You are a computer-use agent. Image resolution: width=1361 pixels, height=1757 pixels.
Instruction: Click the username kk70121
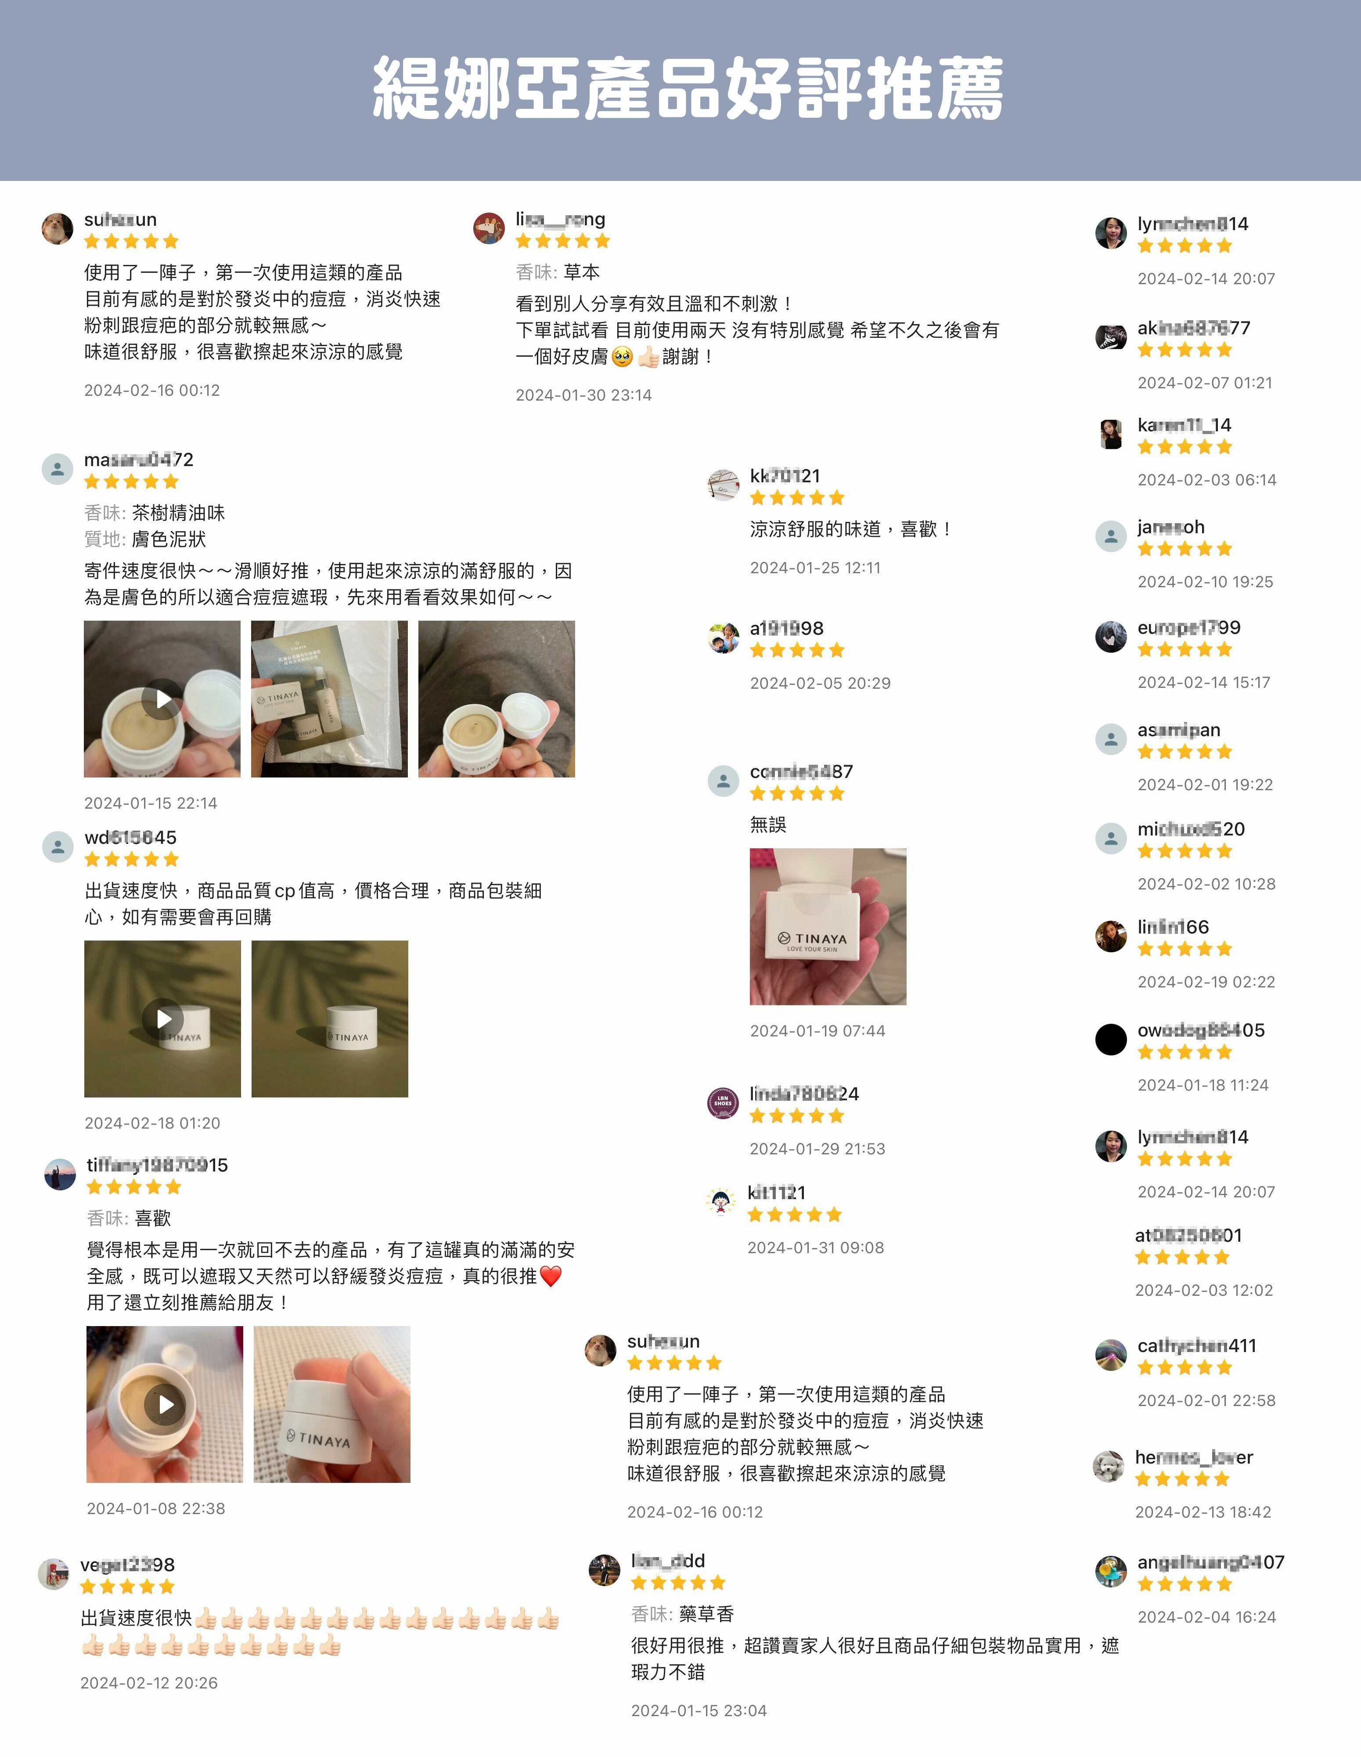click(x=785, y=475)
